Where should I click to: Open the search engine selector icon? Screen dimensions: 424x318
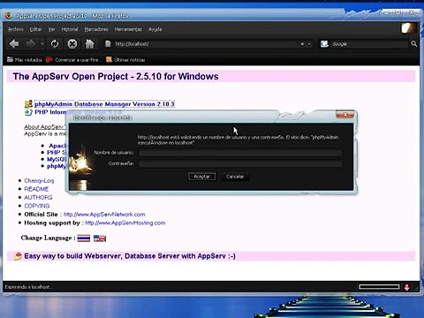[x=324, y=44]
